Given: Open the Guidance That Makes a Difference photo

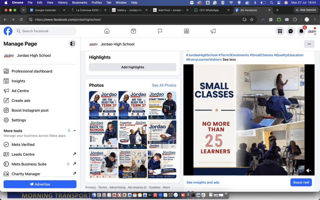Looking at the screenshot, I should click(x=103, y=164).
